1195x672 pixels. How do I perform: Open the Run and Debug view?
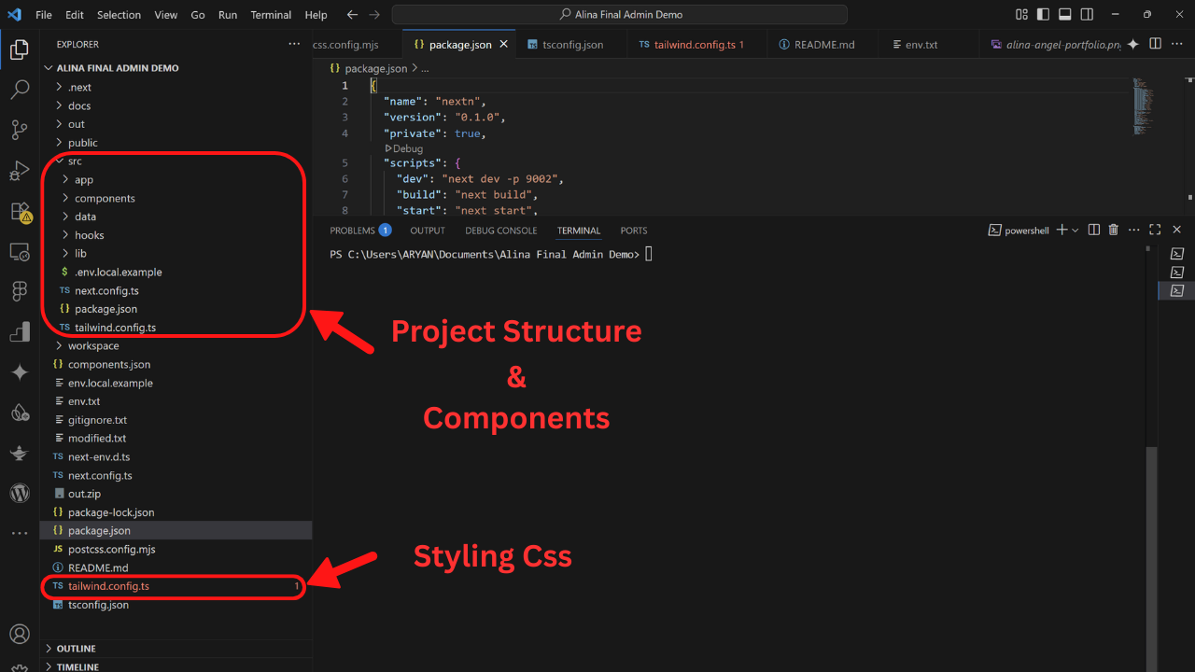tap(20, 171)
